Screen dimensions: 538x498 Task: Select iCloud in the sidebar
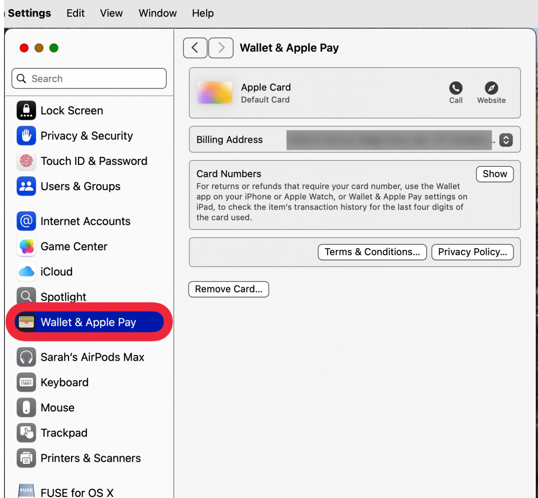56,271
